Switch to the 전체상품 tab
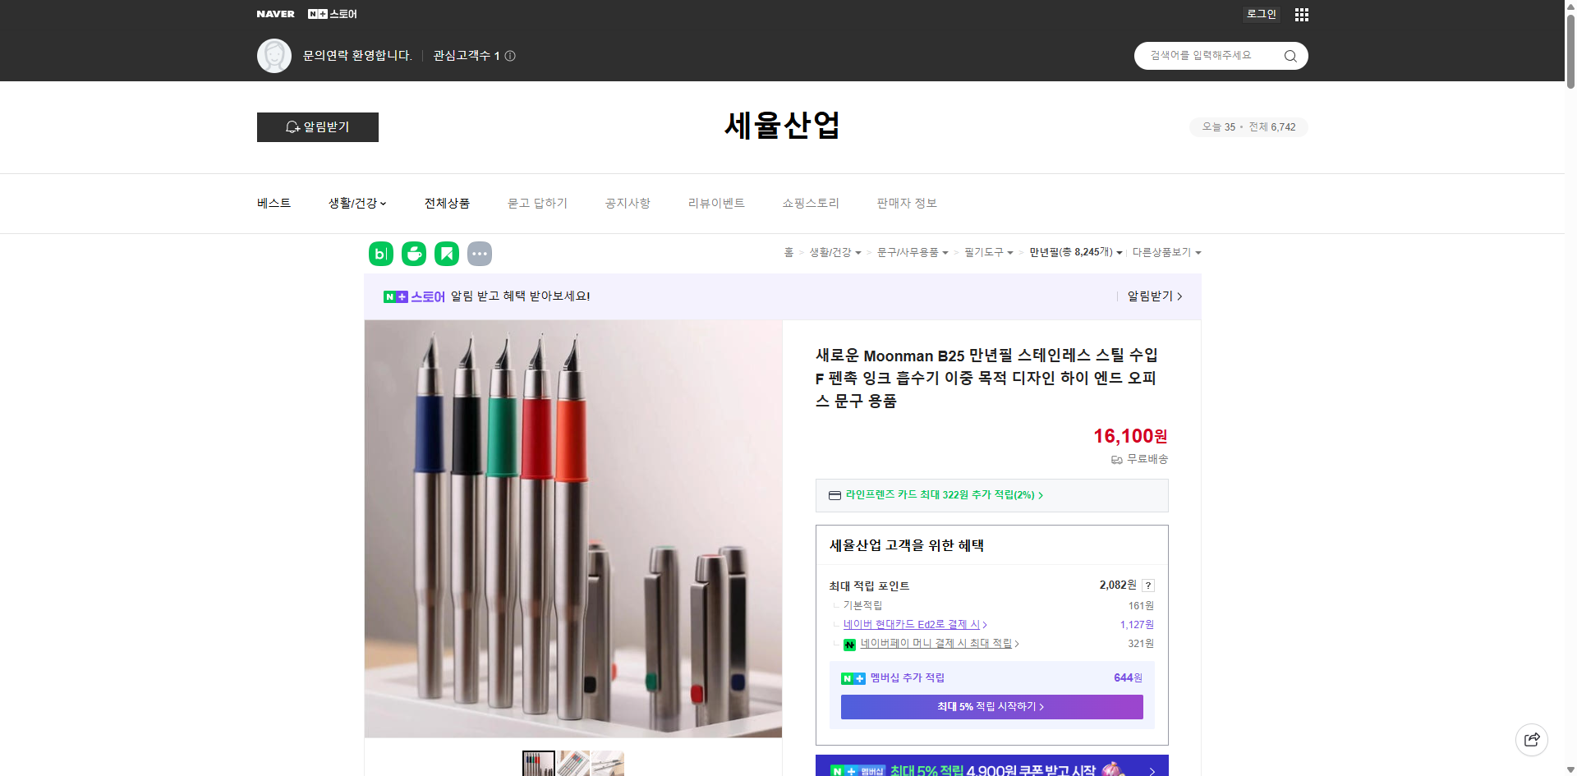 click(447, 203)
